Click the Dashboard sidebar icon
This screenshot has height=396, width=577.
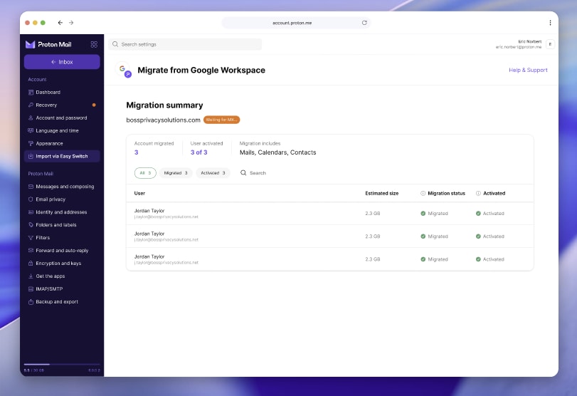click(x=31, y=92)
